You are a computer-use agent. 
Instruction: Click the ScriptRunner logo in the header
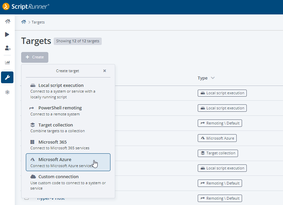coord(26,7)
